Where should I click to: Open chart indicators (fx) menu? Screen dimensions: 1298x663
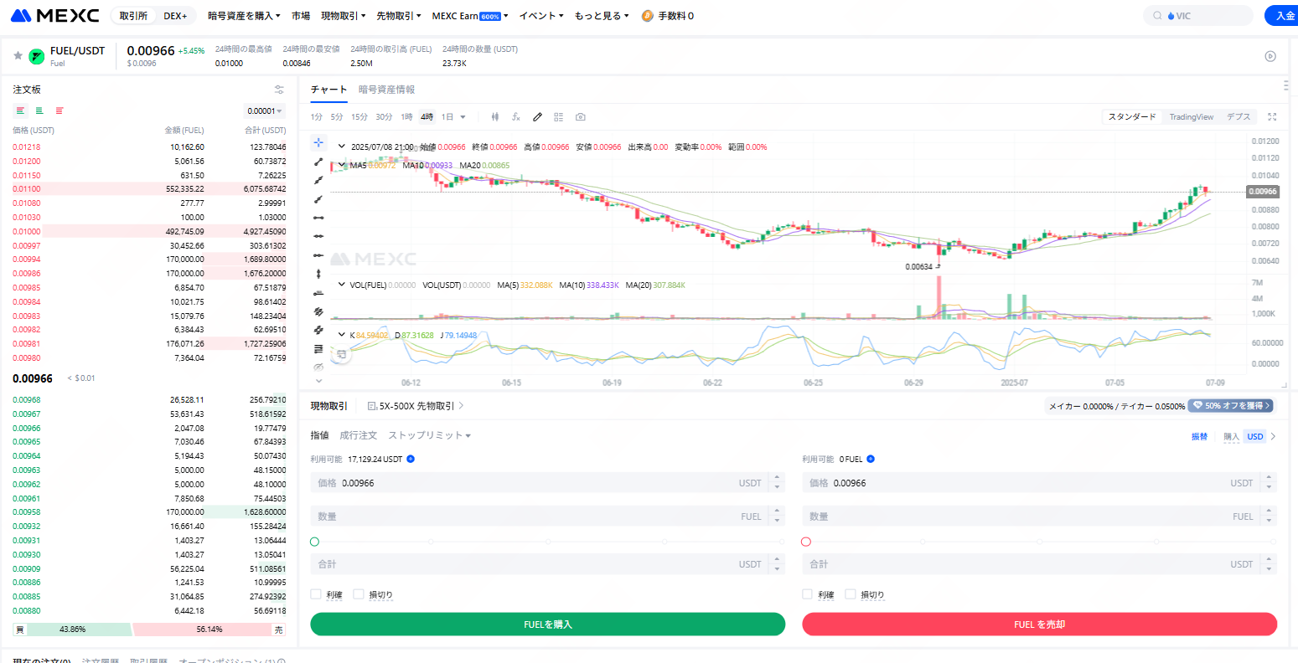[x=516, y=117]
